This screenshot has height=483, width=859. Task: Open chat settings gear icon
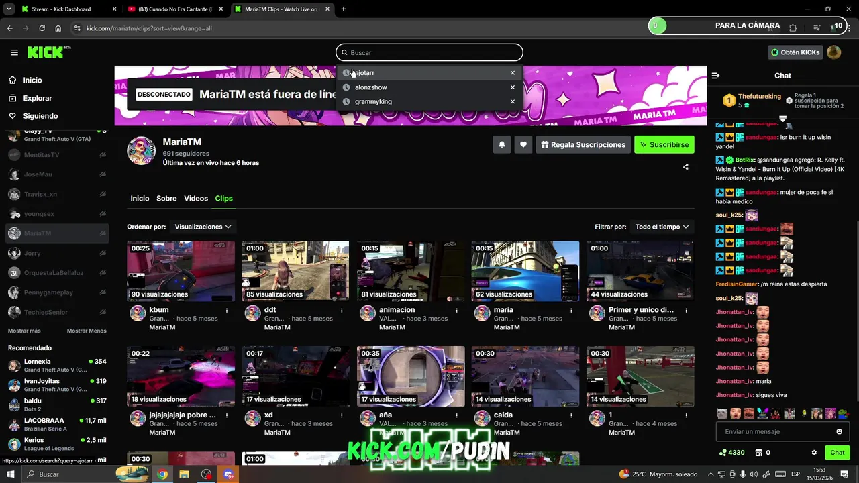(x=814, y=453)
